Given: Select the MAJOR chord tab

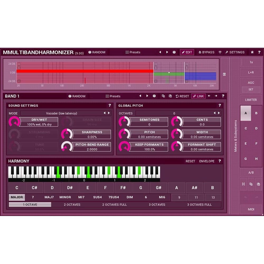Looking at the screenshot, I should click(16, 197).
